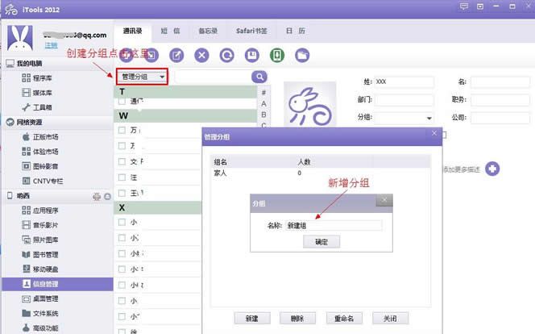This screenshot has width=535, height=334.
Task: Click 新建 in the 管理分组 dialog
Action: click(252, 319)
